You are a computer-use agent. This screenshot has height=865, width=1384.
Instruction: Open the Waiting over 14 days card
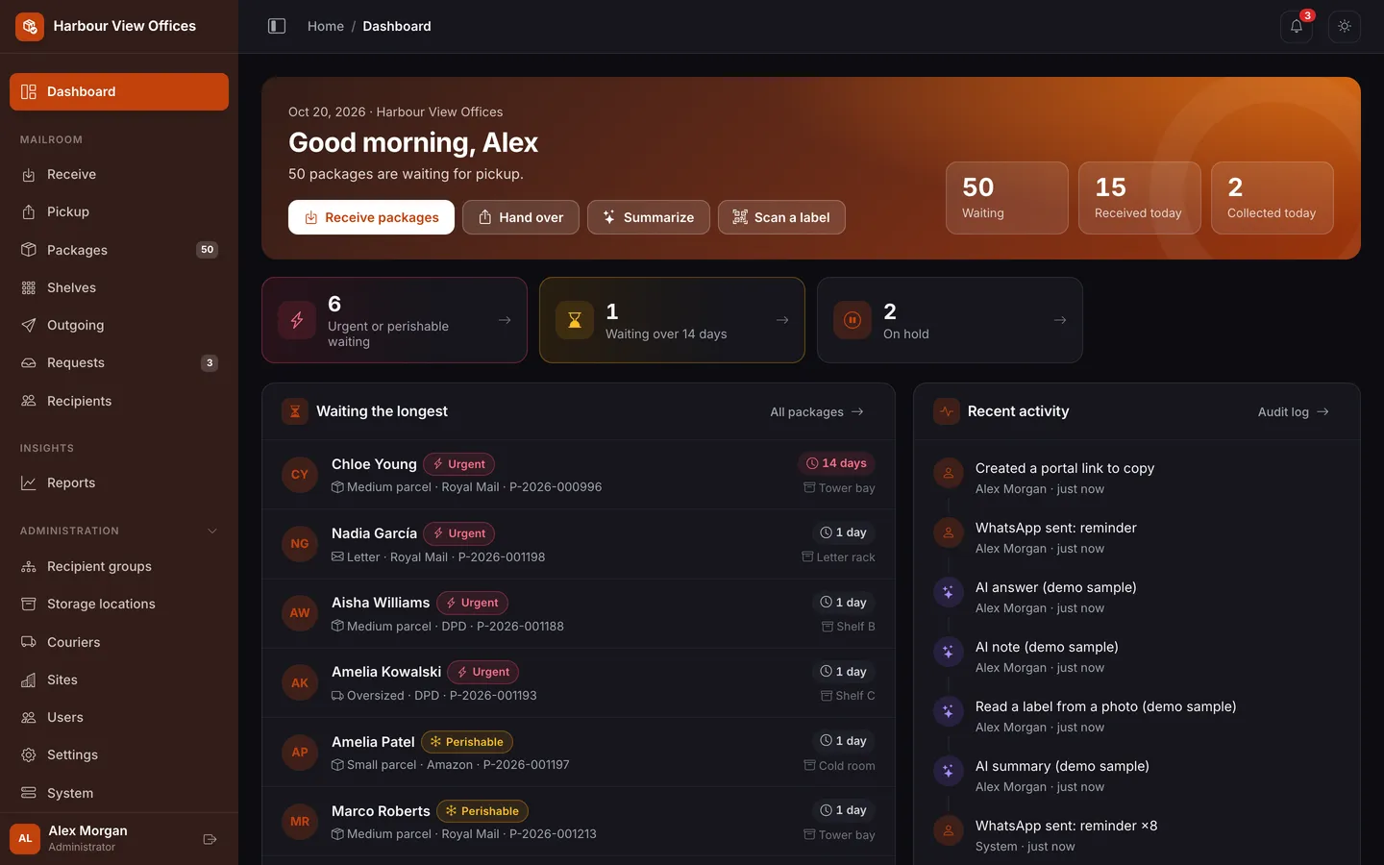tap(672, 320)
